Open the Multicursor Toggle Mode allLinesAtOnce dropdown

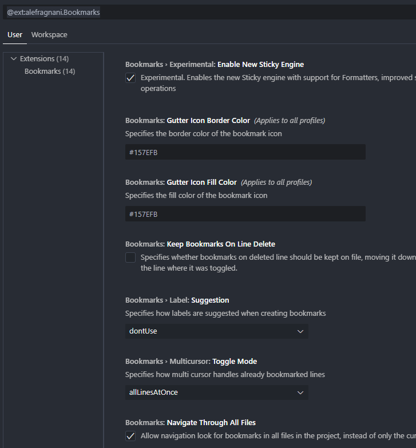tap(216, 393)
